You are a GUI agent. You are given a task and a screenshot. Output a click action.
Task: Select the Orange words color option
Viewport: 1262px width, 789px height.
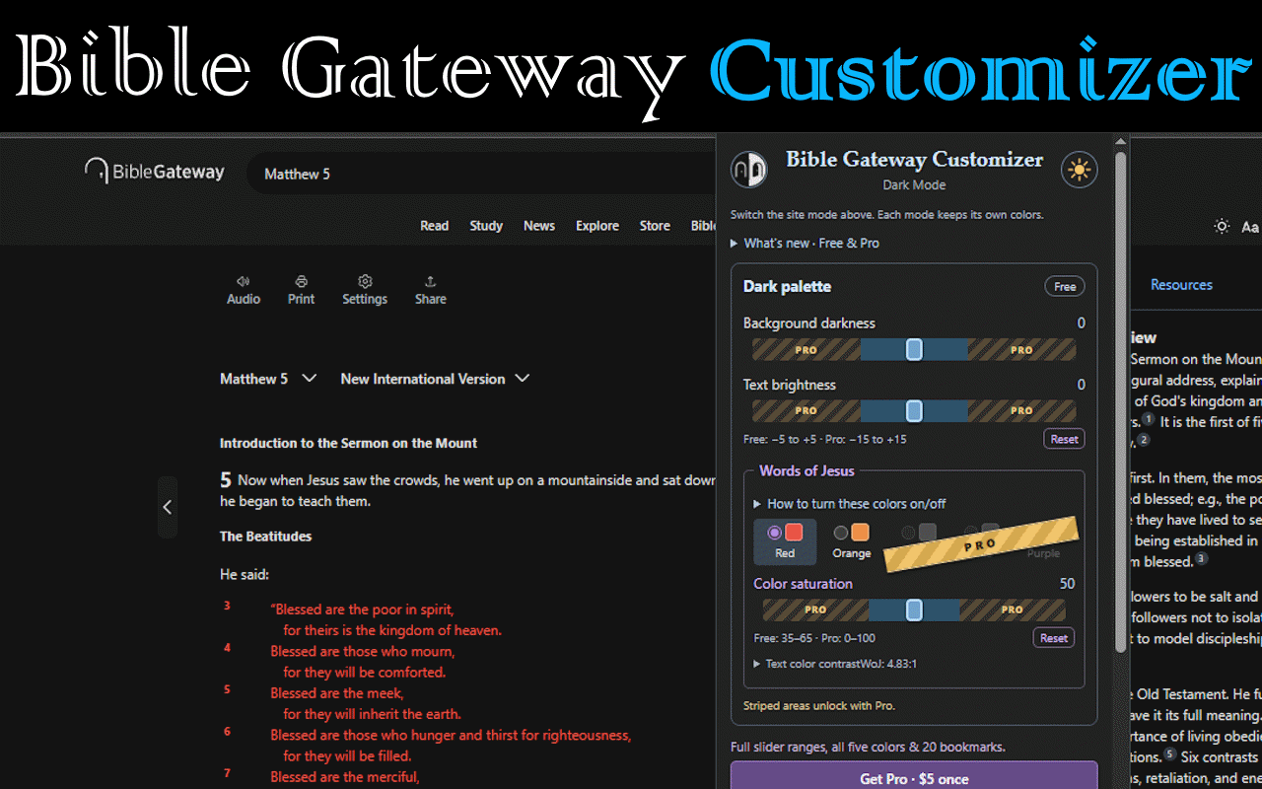(x=852, y=541)
